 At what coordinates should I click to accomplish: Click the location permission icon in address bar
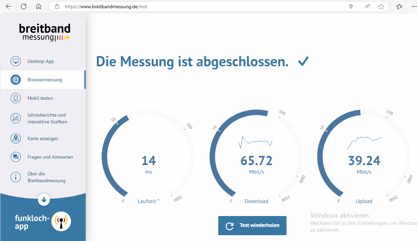click(x=351, y=6)
